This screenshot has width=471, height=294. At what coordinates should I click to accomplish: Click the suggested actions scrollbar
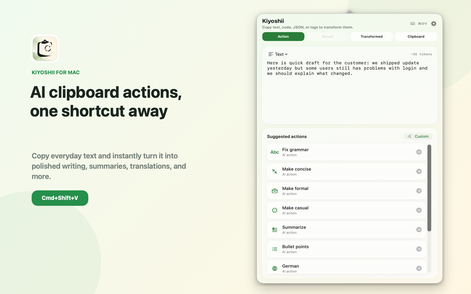[x=429, y=188]
